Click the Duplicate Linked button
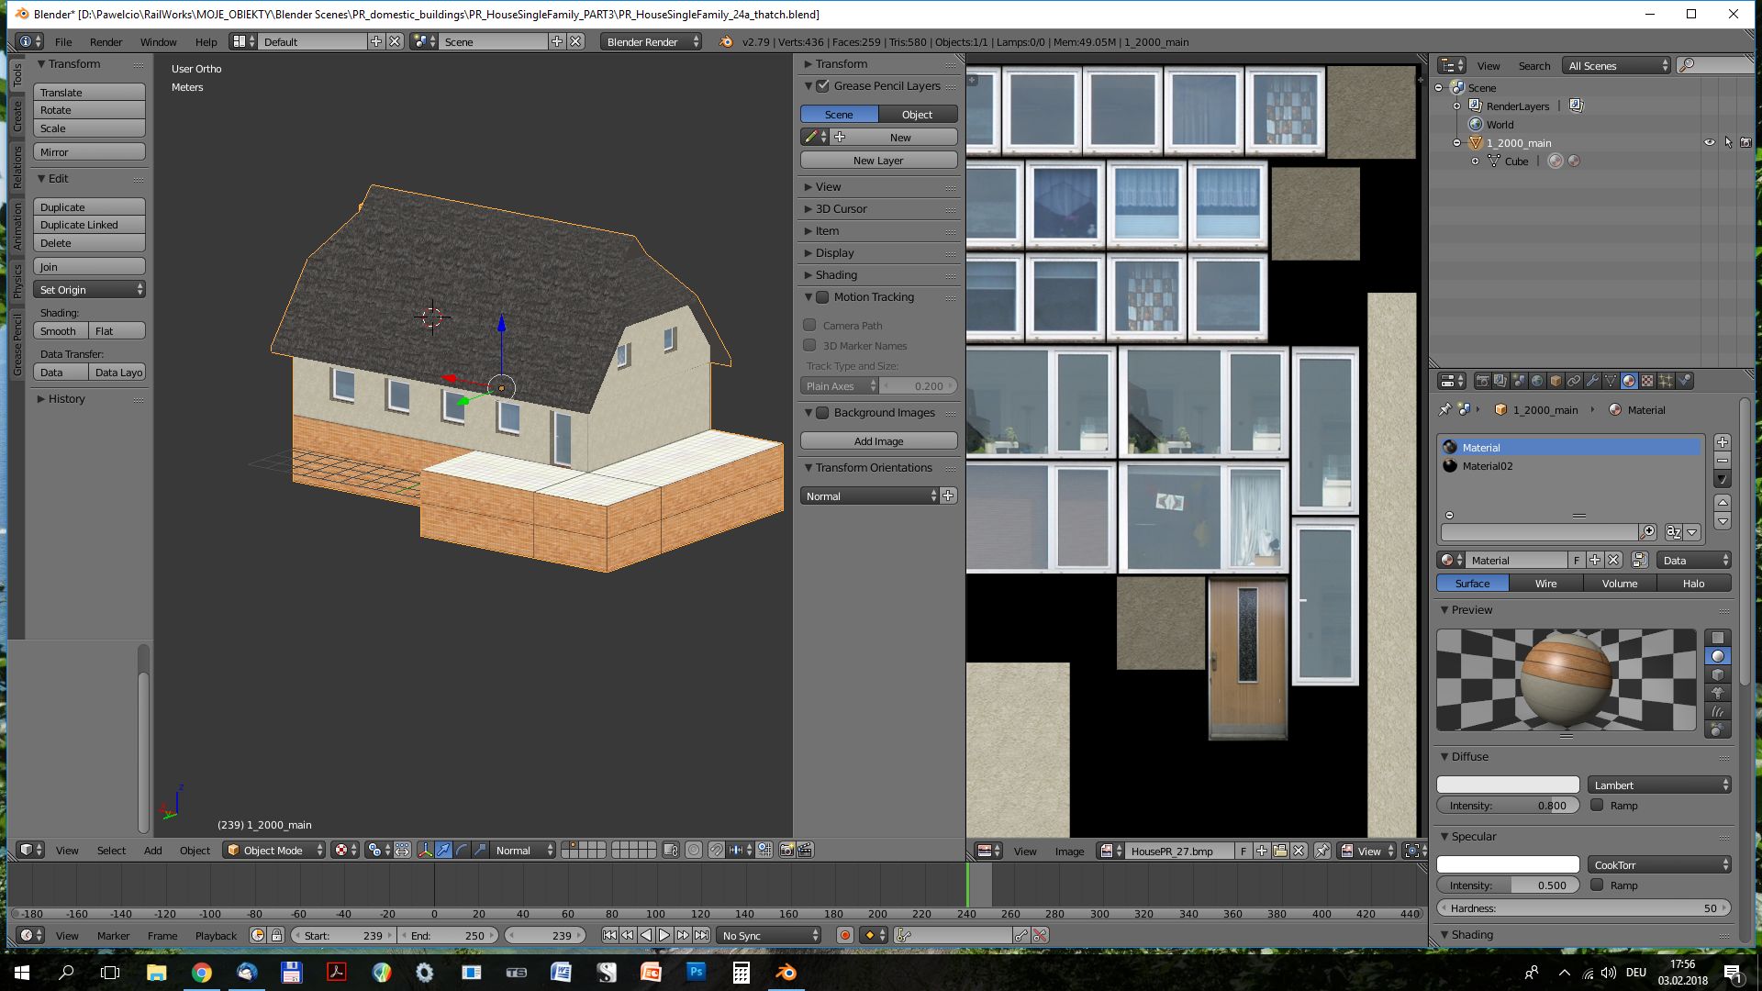Viewport: 1762px width, 991px height. 89,225
